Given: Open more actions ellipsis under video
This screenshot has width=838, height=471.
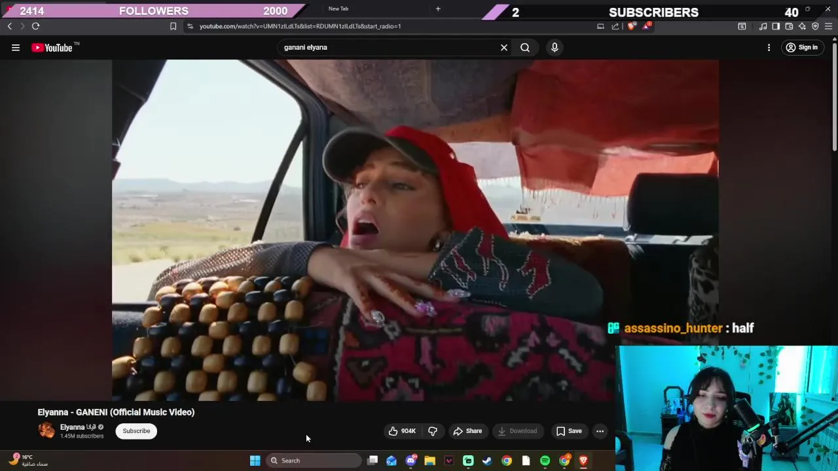Looking at the screenshot, I should pyautogui.click(x=600, y=431).
